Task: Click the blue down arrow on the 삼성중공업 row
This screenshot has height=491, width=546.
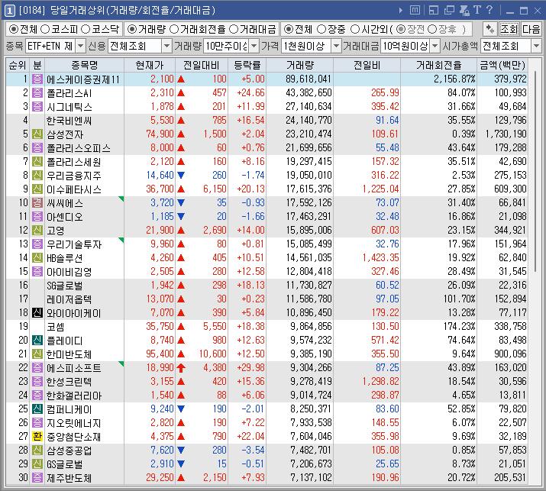Action: 181,451
